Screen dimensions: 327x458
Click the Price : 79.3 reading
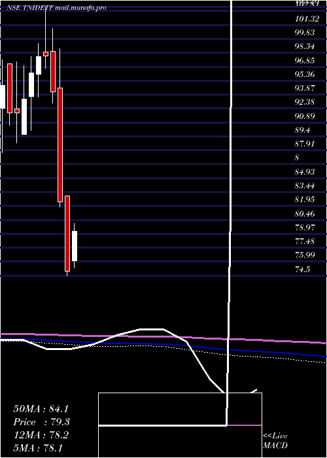(x=42, y=422)
